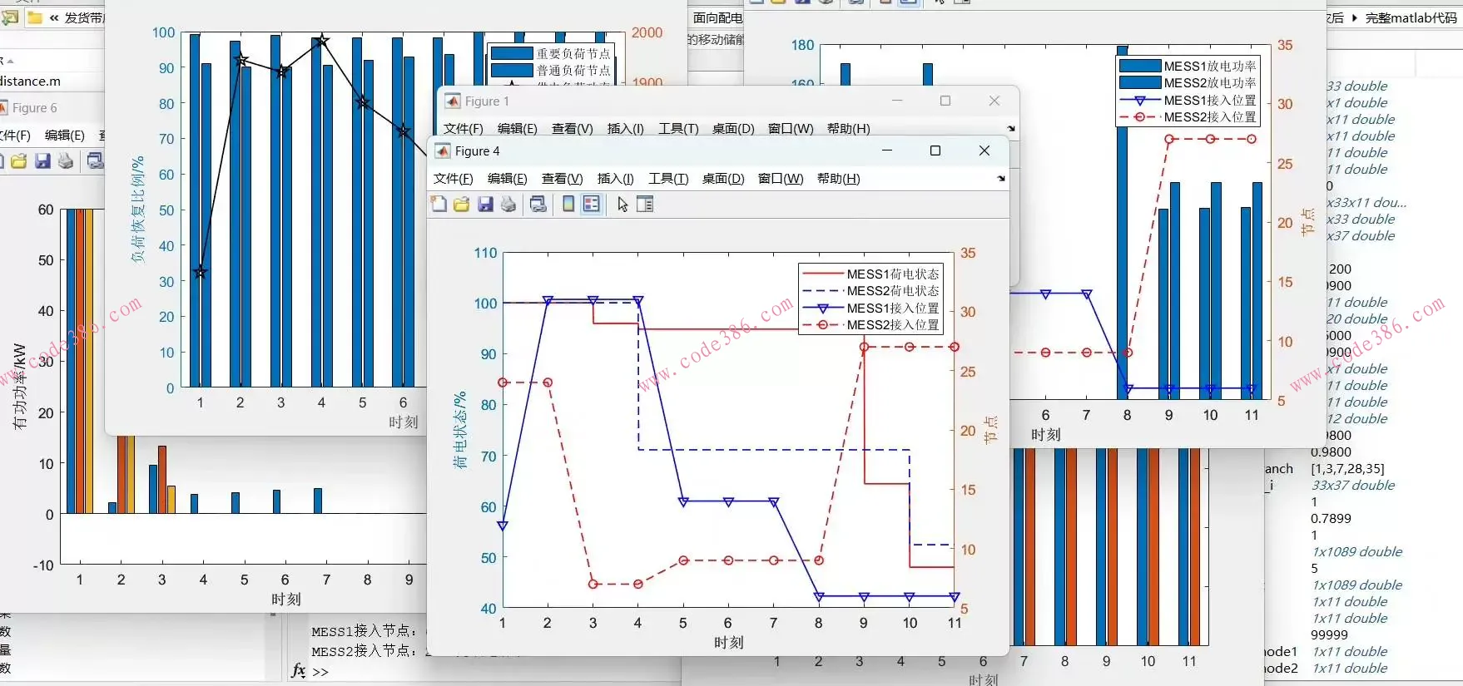Insert a colorbar in Figure 4

(x=568, y=205)
